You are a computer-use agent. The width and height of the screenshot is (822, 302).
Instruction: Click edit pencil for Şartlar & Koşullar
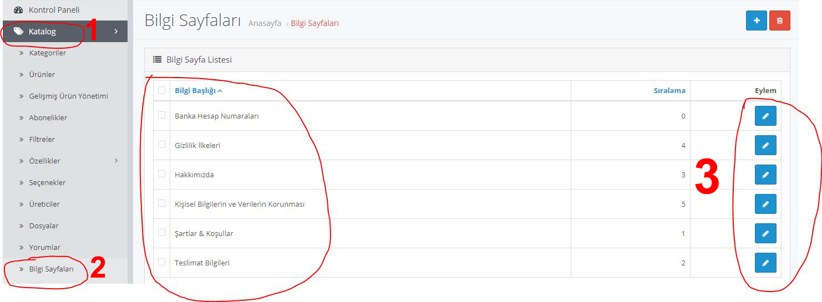click(765, 233)
